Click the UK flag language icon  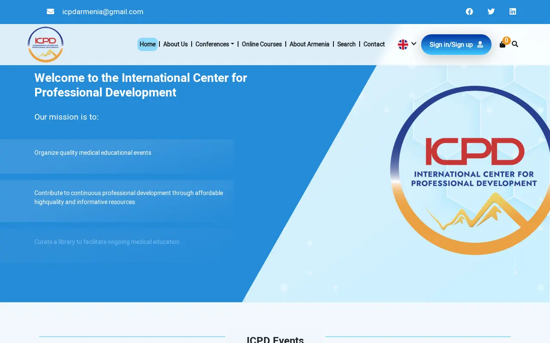pos(403,44)
